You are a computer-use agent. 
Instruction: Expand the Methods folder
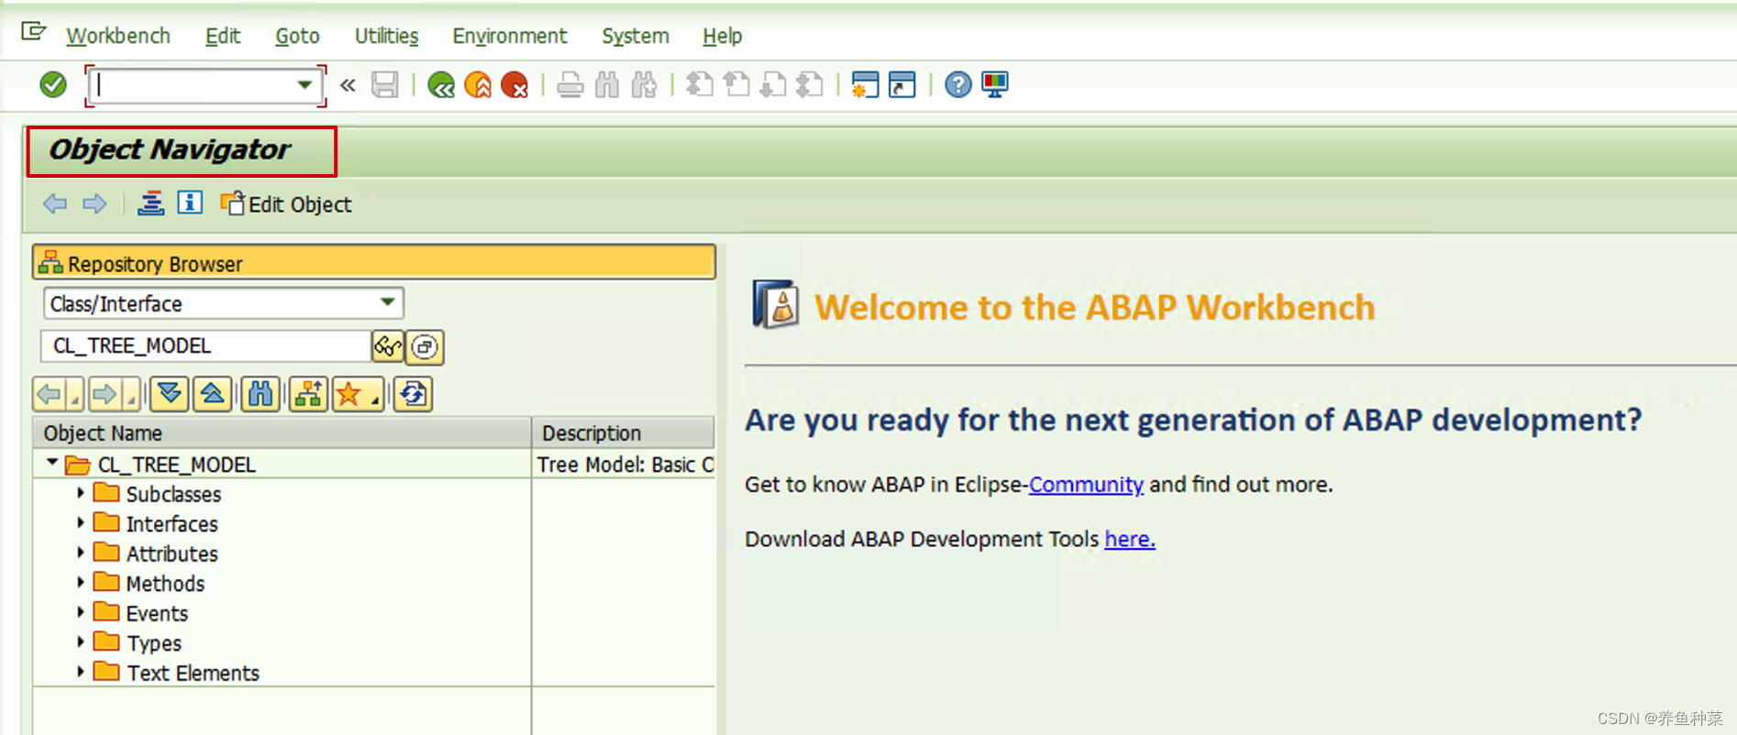point(81,583)
